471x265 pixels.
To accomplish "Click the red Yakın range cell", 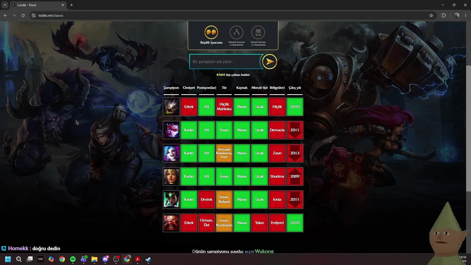I will (x=259, y=223).
